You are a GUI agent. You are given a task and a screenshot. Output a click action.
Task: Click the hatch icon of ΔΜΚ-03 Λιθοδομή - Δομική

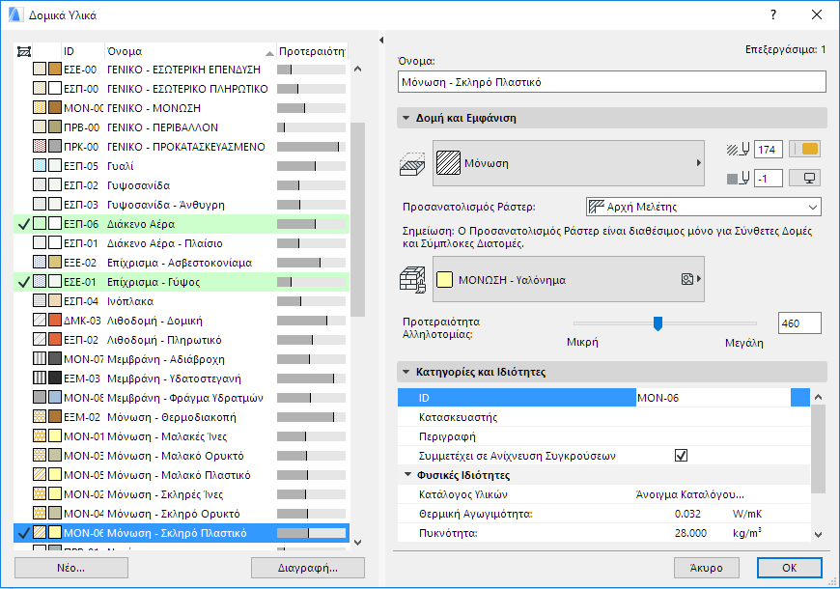tap(40, 321)
